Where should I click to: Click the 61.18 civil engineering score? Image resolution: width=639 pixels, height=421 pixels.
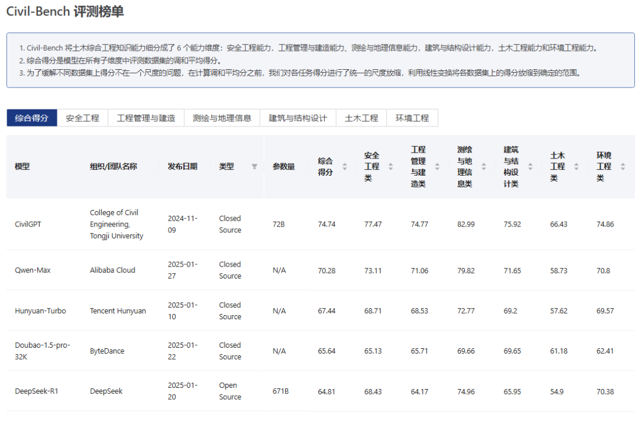pyautogui.click(x=559, y=351)
